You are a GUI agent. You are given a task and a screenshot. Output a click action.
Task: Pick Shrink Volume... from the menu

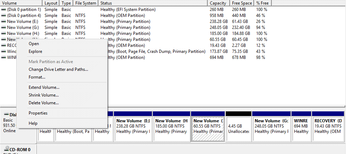(x=44, y=95)
